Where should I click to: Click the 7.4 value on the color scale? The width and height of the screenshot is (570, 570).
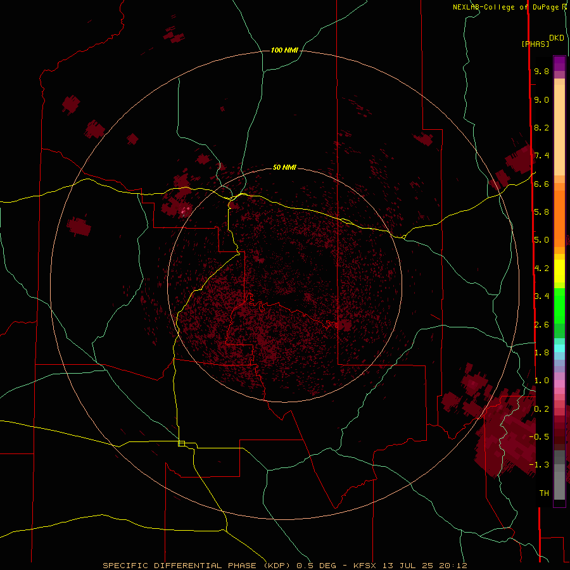[541, 156]
